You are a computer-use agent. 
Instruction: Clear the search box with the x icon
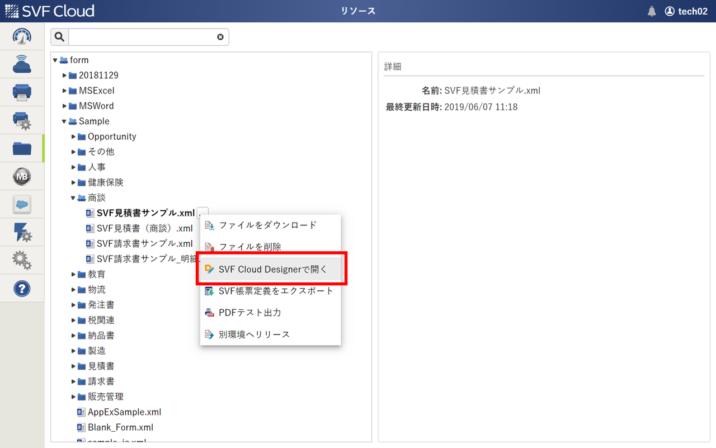220,37
